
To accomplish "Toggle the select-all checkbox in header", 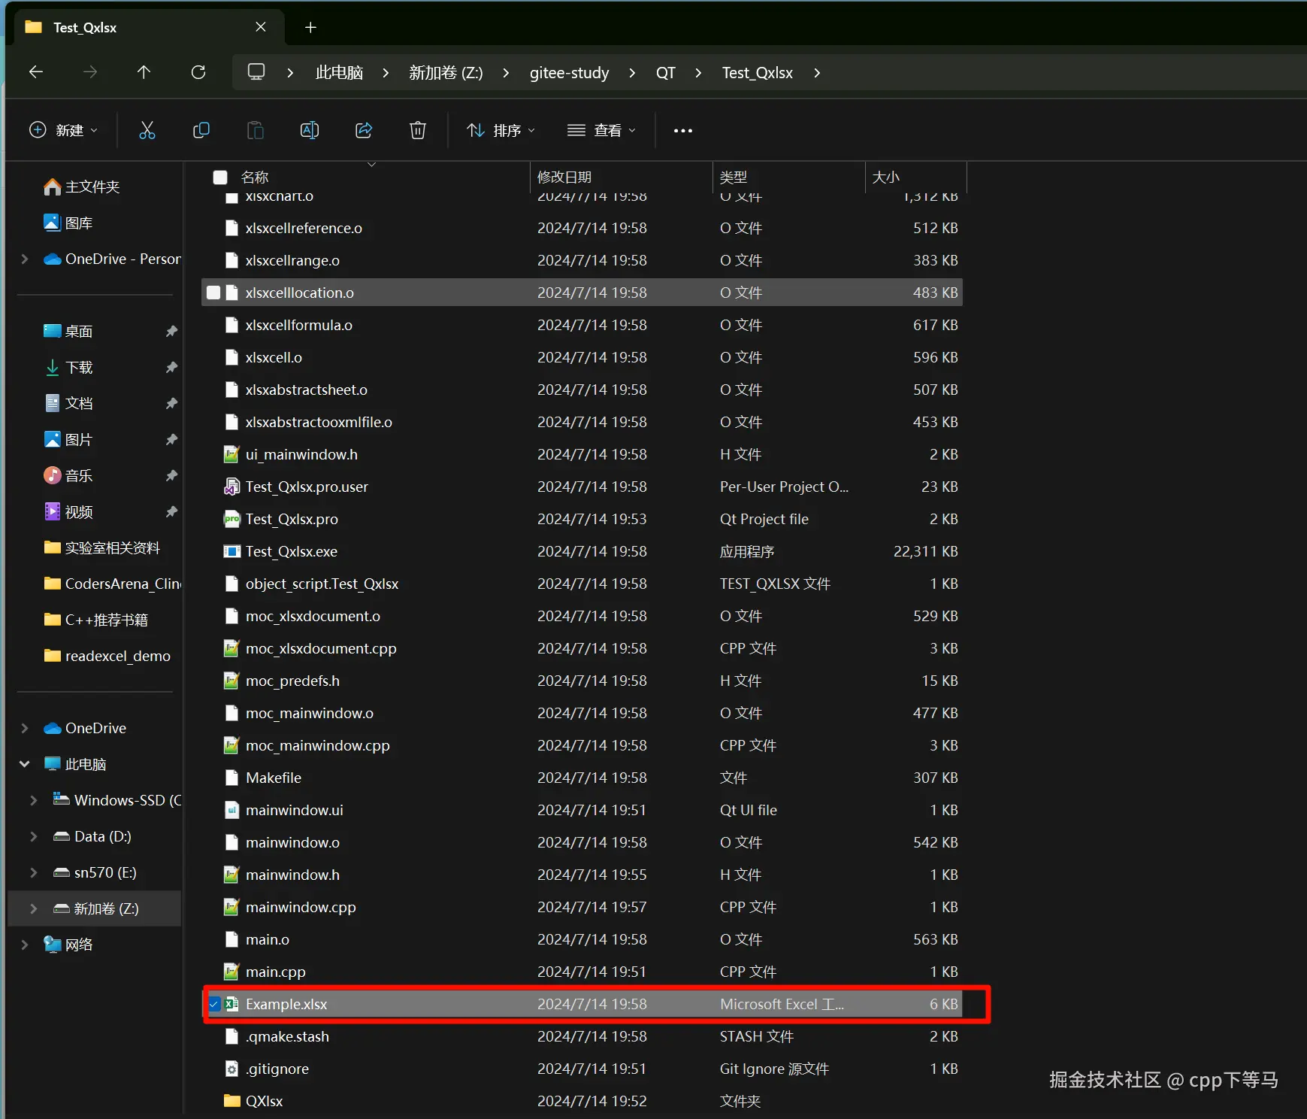I will [220, 177].
